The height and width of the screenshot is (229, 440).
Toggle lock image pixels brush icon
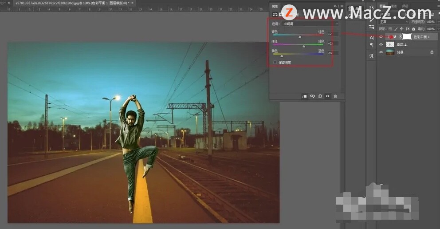[x=396, y=29]
